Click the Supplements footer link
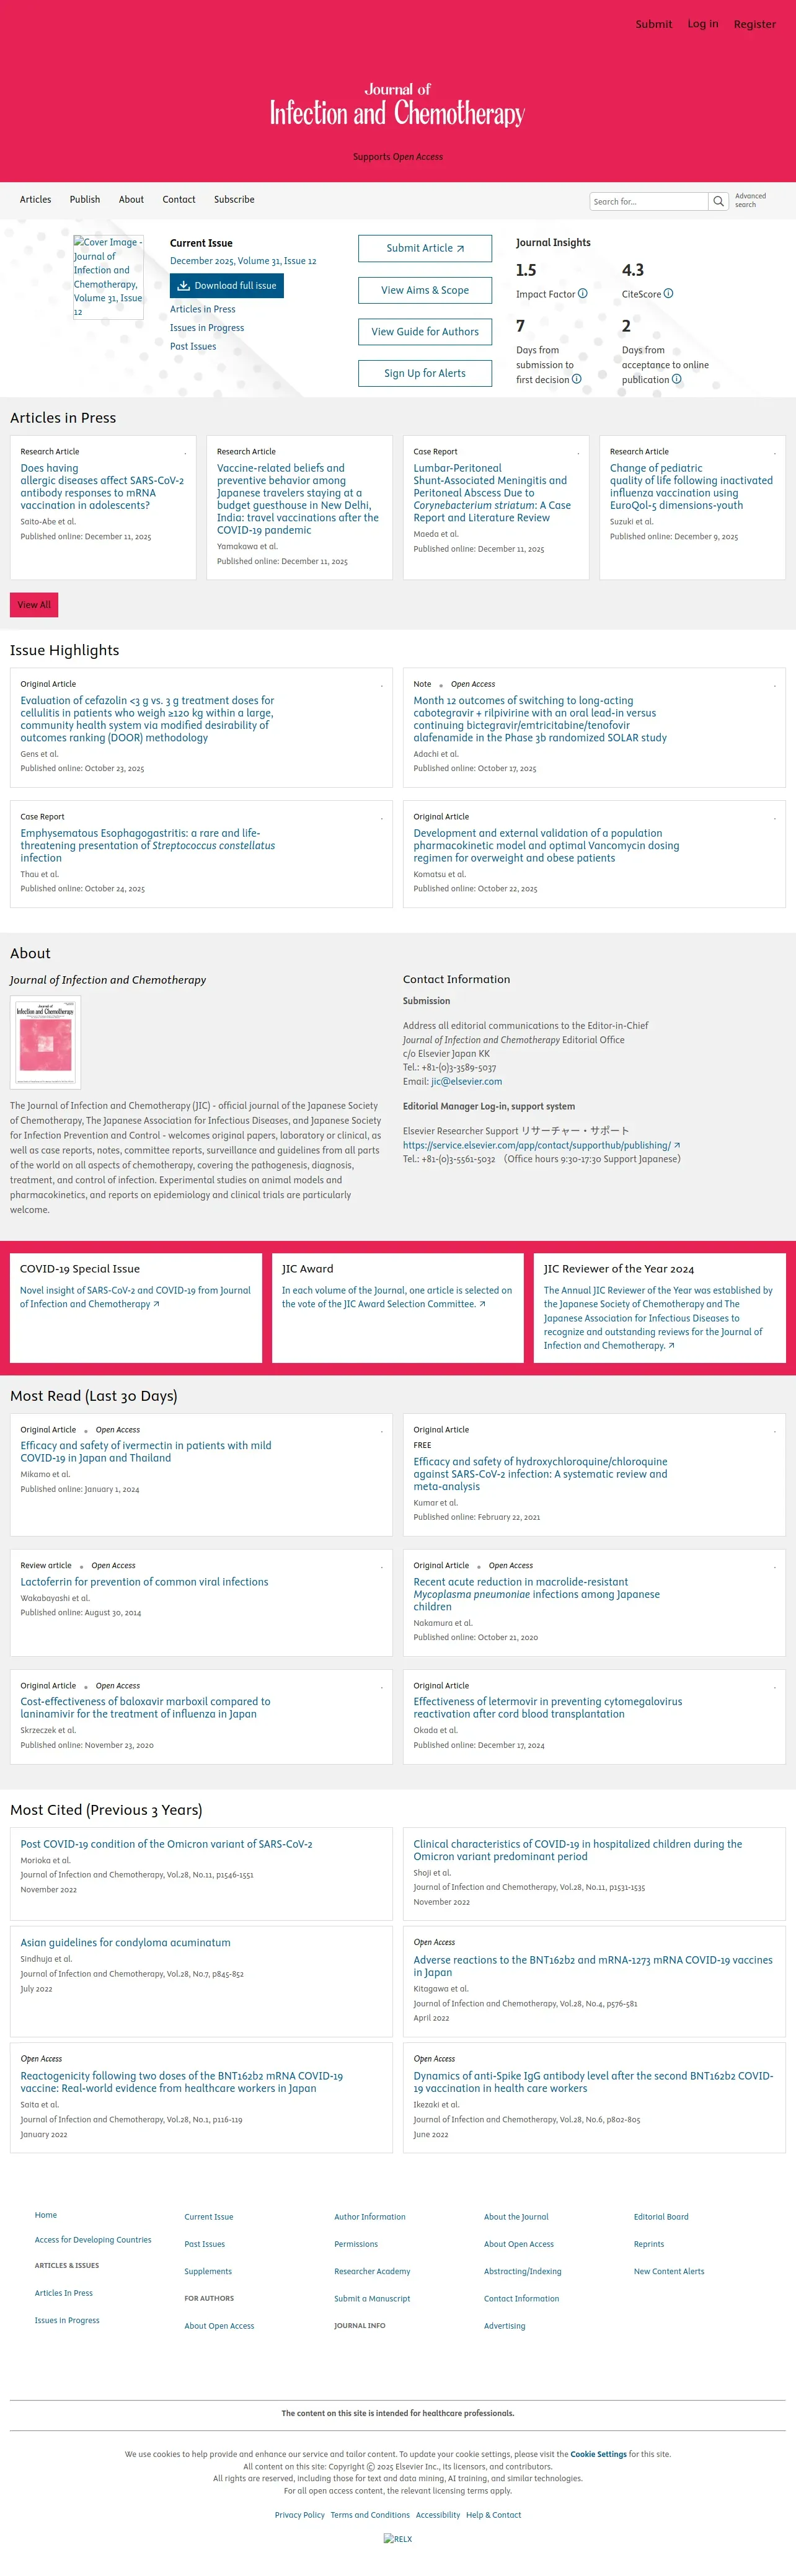This screenshot has width=796, height=2576. click(x=208, y=2271)
